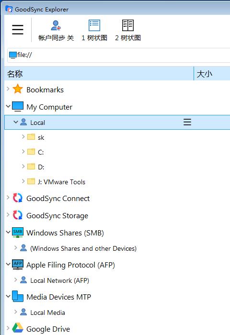
Task: Expand the Bookmarks node
Action: 8,89
